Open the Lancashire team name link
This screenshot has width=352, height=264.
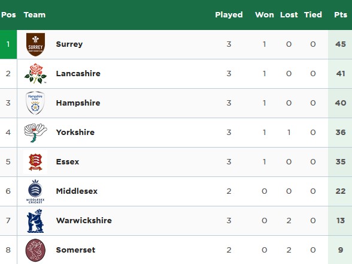[78, 73]
